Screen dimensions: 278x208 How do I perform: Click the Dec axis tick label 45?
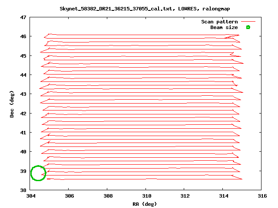[x=23, y=56]
